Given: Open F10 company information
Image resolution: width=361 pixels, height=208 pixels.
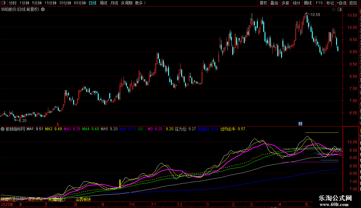Looking at the screenshot, I should [319, 3].
